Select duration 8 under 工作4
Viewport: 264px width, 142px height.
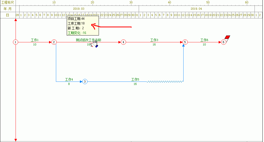click(x=69, y=84)
